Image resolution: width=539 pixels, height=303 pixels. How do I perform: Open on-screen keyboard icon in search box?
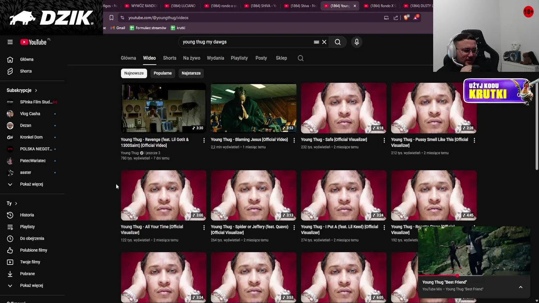316,42
